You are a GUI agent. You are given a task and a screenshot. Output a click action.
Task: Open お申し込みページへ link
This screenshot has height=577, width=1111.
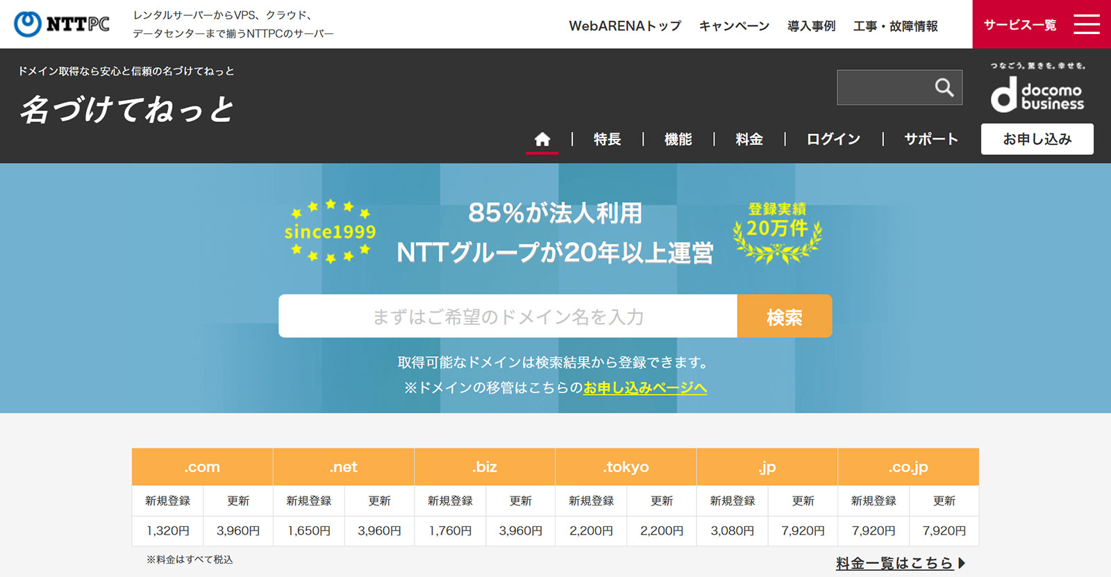tap(645, 387)
